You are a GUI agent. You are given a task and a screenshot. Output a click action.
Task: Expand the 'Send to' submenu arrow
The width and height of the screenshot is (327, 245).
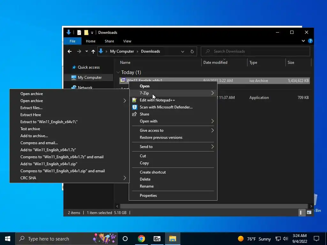coord(212,147)
